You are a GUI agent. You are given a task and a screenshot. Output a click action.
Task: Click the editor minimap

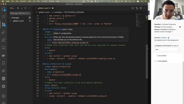pos(140,21)
